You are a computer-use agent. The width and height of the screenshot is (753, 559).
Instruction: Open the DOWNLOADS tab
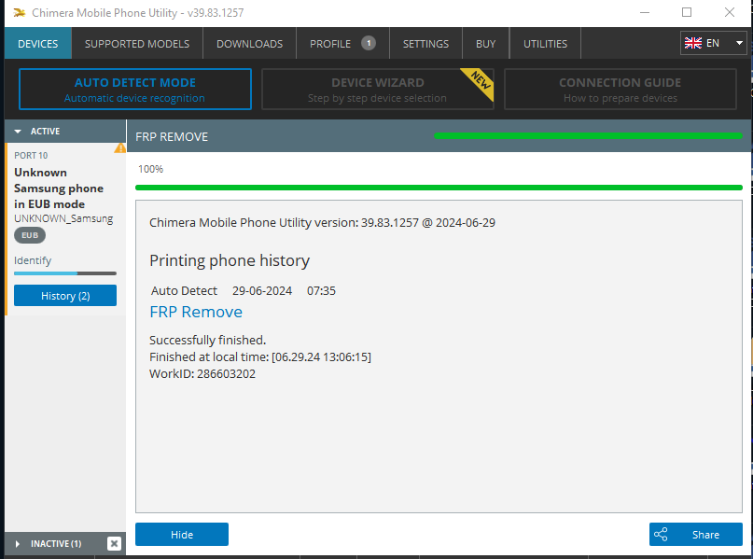click(250, 44)
